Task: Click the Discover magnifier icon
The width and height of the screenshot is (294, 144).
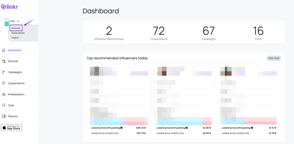Action: point(4,61)
